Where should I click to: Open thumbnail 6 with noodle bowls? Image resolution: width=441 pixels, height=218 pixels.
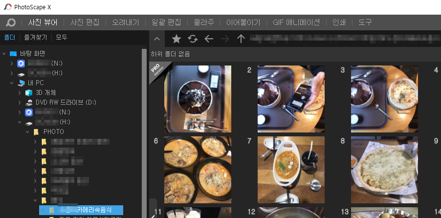click(x=198, y=170)
